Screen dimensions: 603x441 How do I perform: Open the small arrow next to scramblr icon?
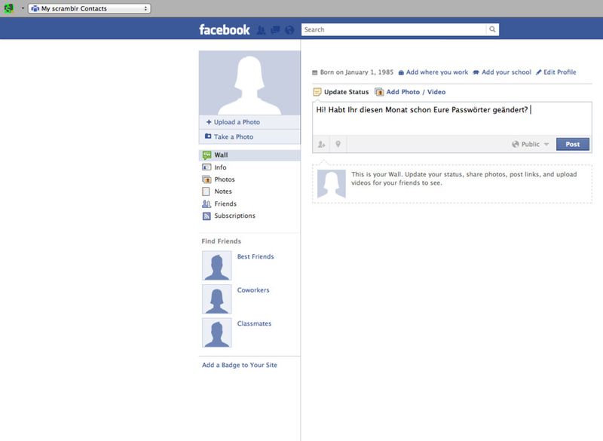click(x=23, y=8)
